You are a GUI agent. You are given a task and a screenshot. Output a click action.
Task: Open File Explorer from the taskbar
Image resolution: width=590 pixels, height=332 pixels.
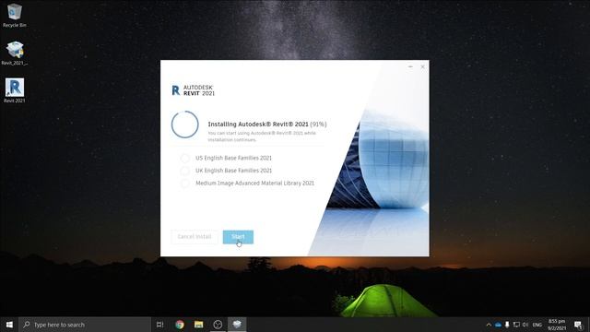coord(199,325)
